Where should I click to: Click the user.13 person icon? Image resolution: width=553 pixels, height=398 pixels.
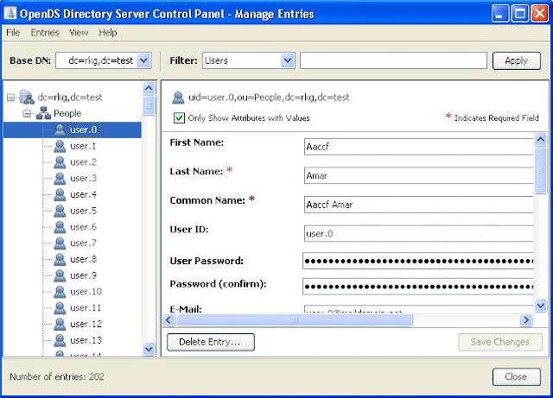[60, 340]
